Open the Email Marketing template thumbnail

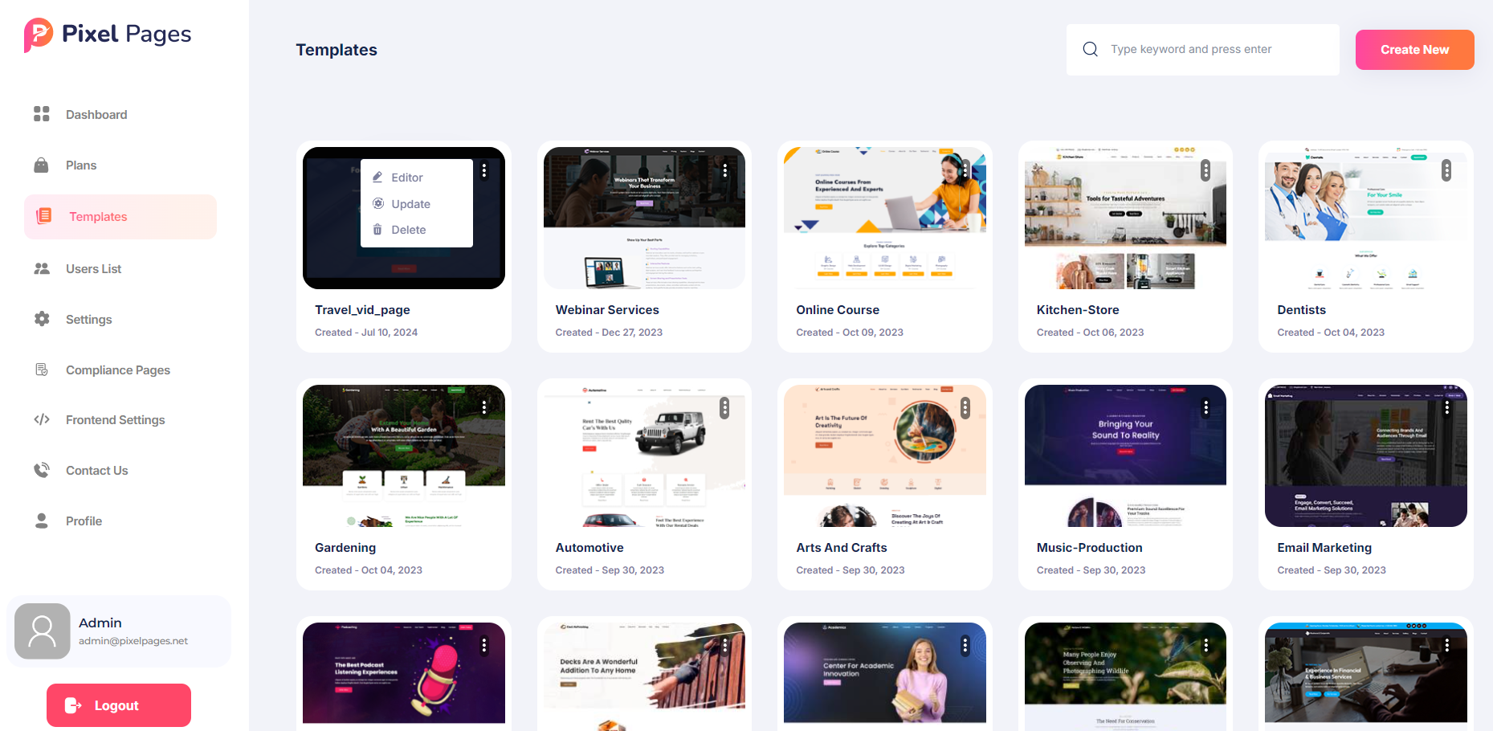[x=1366, y=455]
